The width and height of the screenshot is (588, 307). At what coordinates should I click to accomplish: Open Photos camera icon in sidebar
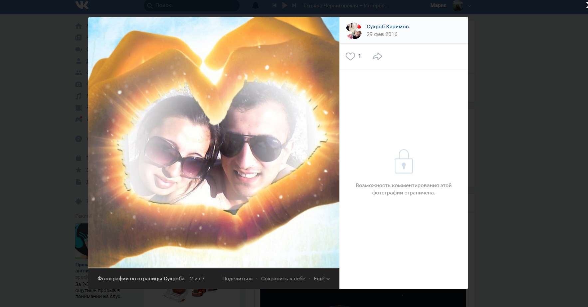[79, 84]
